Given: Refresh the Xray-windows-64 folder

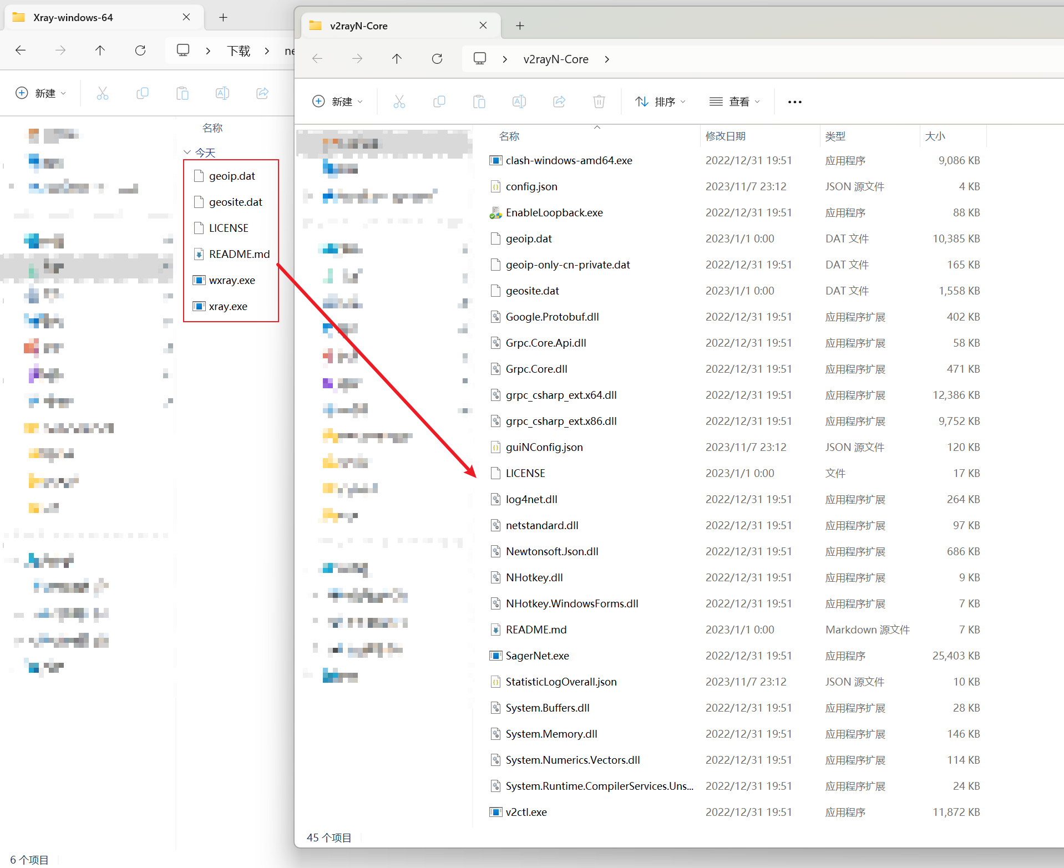Looking at the screenshot, I should coord(140,50).
